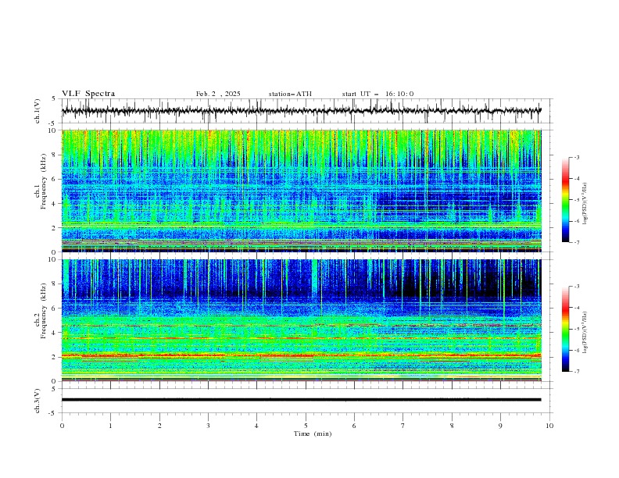
Task: Click the "-3" tick on ch.1 colorbar
Action: click(577, 157)
